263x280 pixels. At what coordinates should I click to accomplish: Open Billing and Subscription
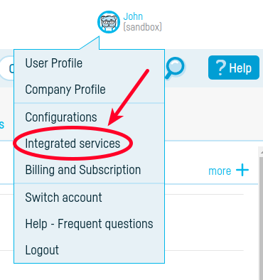point(83,170)
